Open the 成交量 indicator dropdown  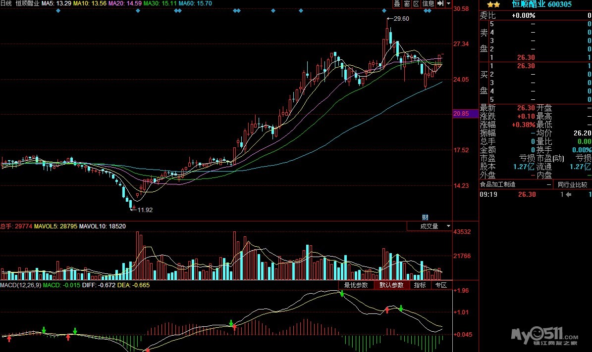[429, 226]
